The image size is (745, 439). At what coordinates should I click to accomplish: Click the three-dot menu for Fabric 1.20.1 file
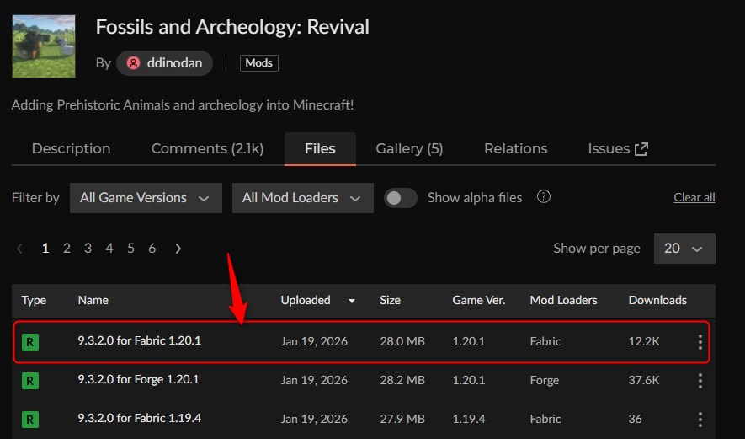(x=700, y=342)
